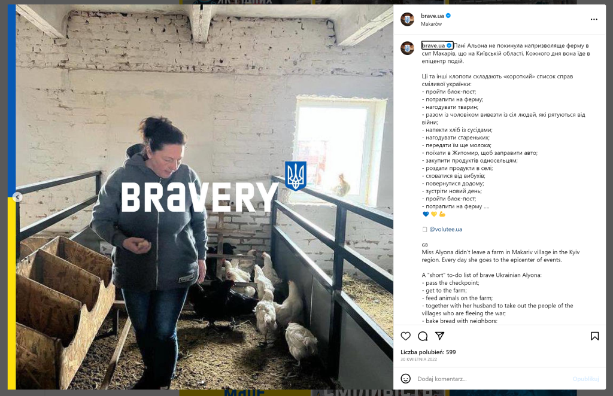The width and height of the screenshot is (613, 396).
Task: Open the Makarów location tag
Action: coord(431,24)
